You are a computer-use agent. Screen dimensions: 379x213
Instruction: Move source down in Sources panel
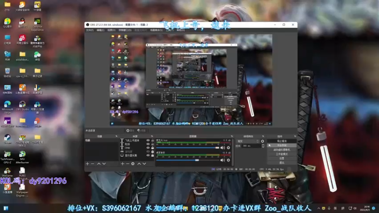[x=144, y=164]
